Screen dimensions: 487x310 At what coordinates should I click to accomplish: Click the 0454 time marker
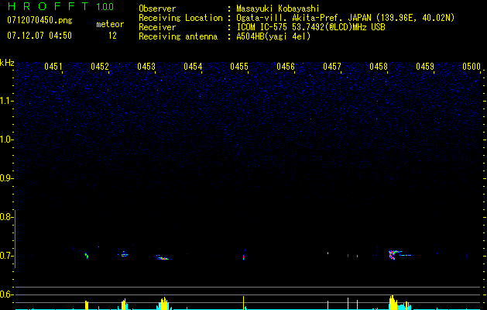(193, 67)
